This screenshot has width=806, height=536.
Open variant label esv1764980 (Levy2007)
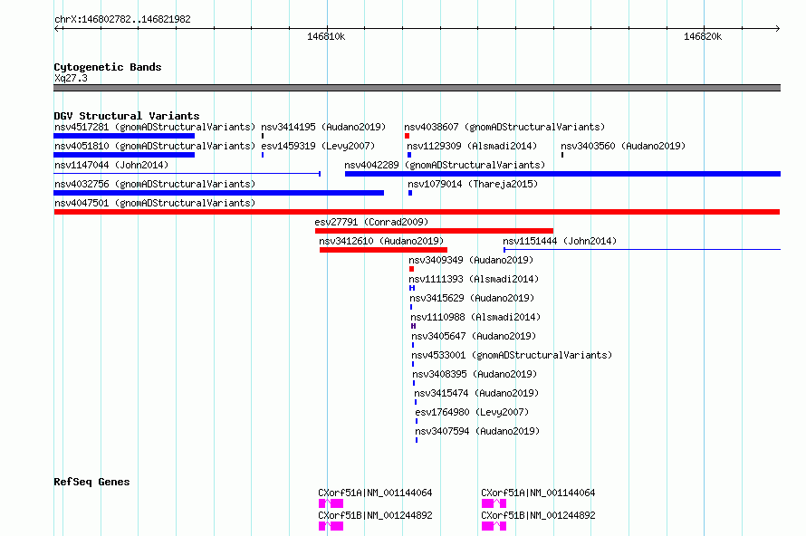[x=472, y=412]
